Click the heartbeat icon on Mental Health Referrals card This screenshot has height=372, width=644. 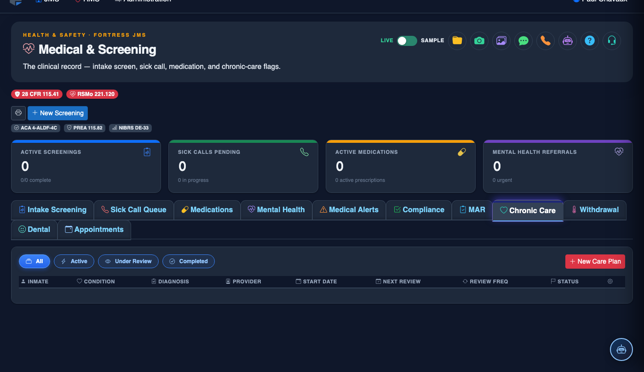(619, 152)
